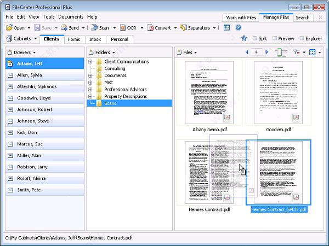Click the blue favorites star icon
This screenshot has height=246, width=329.
tap(244, 39)
